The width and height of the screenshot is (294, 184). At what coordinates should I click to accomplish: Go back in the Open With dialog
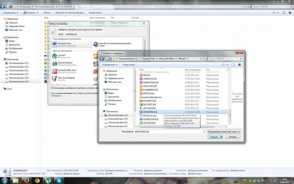(102, 59)
